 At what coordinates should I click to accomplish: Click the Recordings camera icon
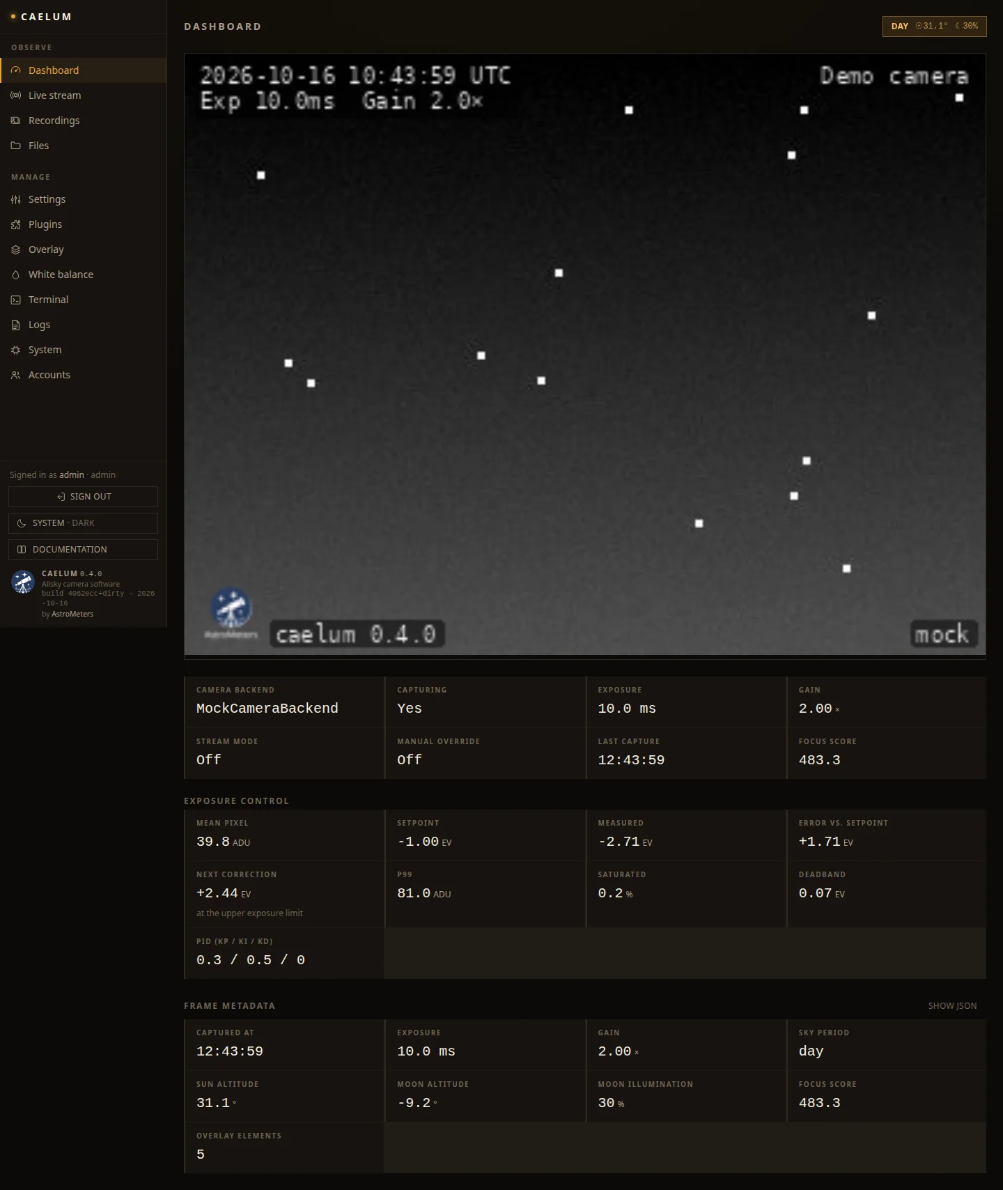coord(16,121)
